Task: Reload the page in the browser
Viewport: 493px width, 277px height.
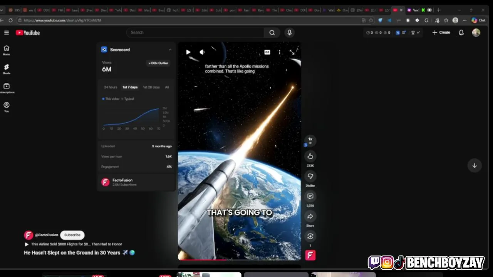Action: [x=10, y=20]
